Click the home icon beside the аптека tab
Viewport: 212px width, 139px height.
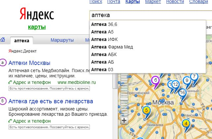click(x=3, y=40)
